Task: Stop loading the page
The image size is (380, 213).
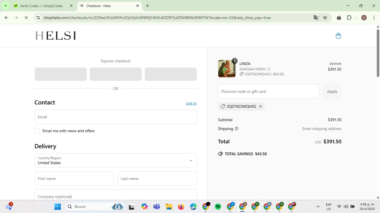Action: [x=26, y=18]
